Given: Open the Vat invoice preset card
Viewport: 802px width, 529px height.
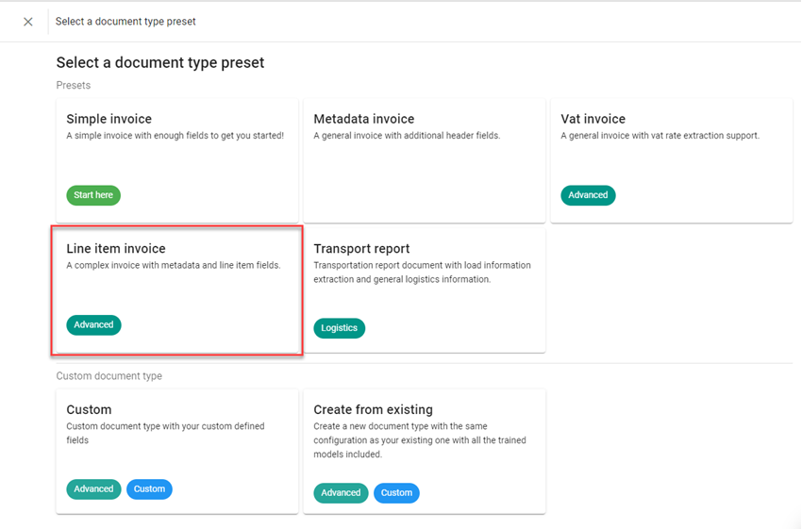Looking at the screenshot, I should pos(671,160).
